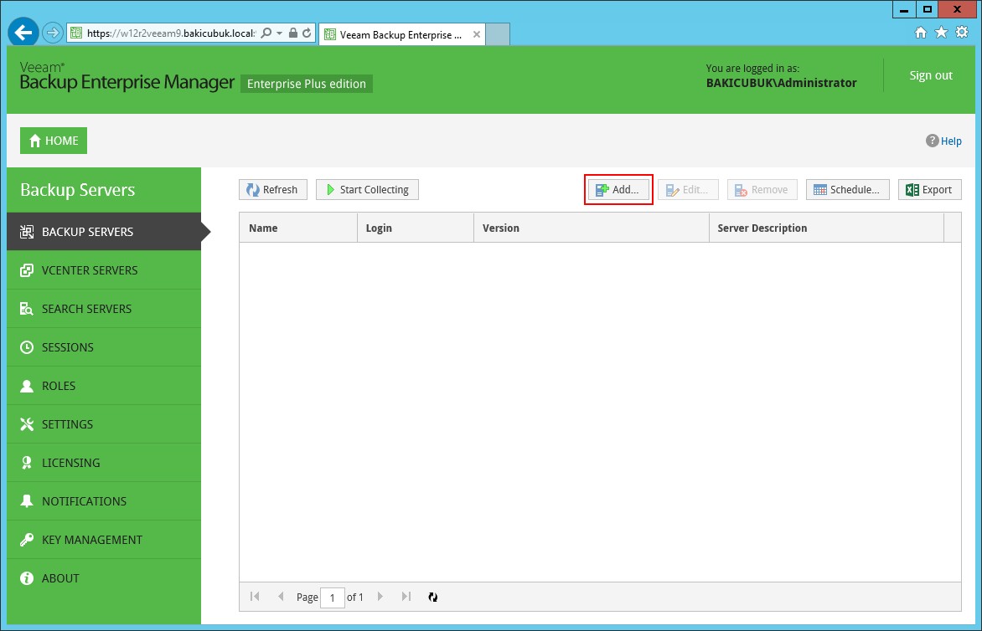Open the Search Servers section

(86, 309)
